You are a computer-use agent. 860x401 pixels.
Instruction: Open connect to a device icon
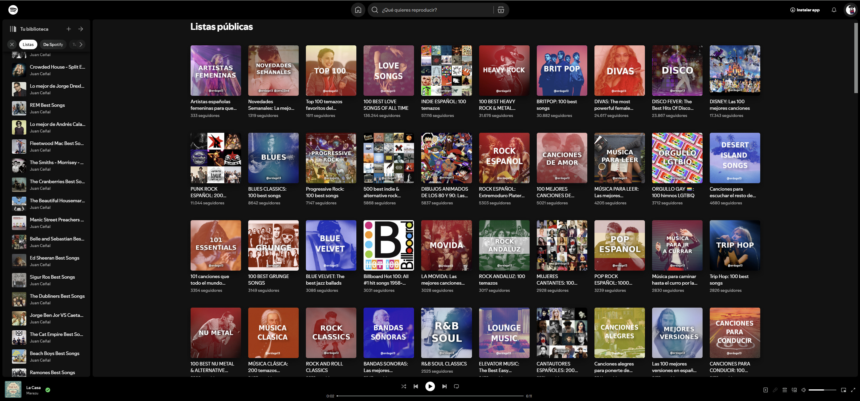(794, 390)
